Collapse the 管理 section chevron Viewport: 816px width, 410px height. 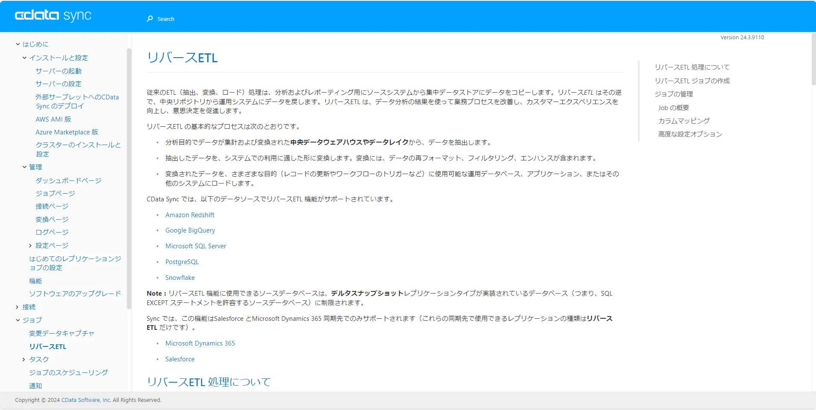24,167
